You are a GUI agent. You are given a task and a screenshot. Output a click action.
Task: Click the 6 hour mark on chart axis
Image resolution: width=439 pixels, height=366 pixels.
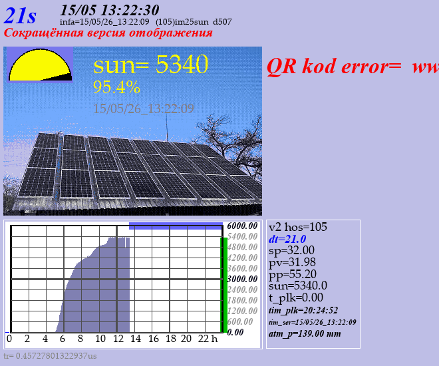[63, 339]
